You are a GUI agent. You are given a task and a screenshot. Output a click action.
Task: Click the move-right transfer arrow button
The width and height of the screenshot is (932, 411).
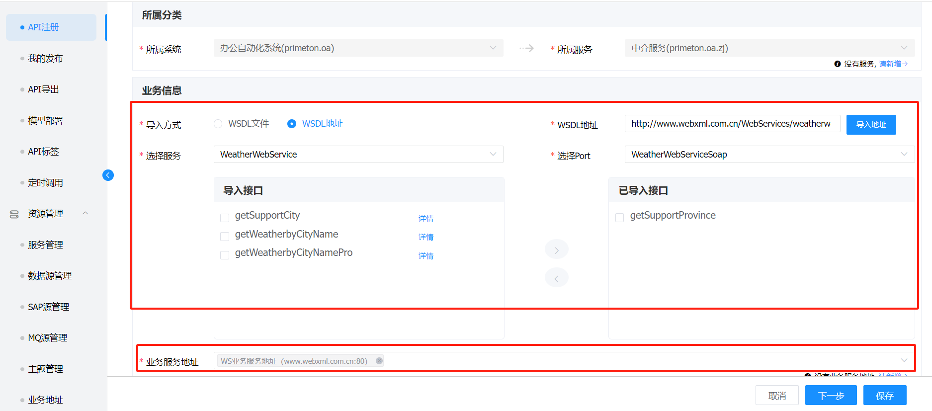556,249
